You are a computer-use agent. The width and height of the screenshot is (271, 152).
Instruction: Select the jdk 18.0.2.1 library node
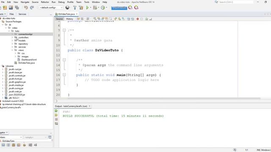[x=14, y=98]
